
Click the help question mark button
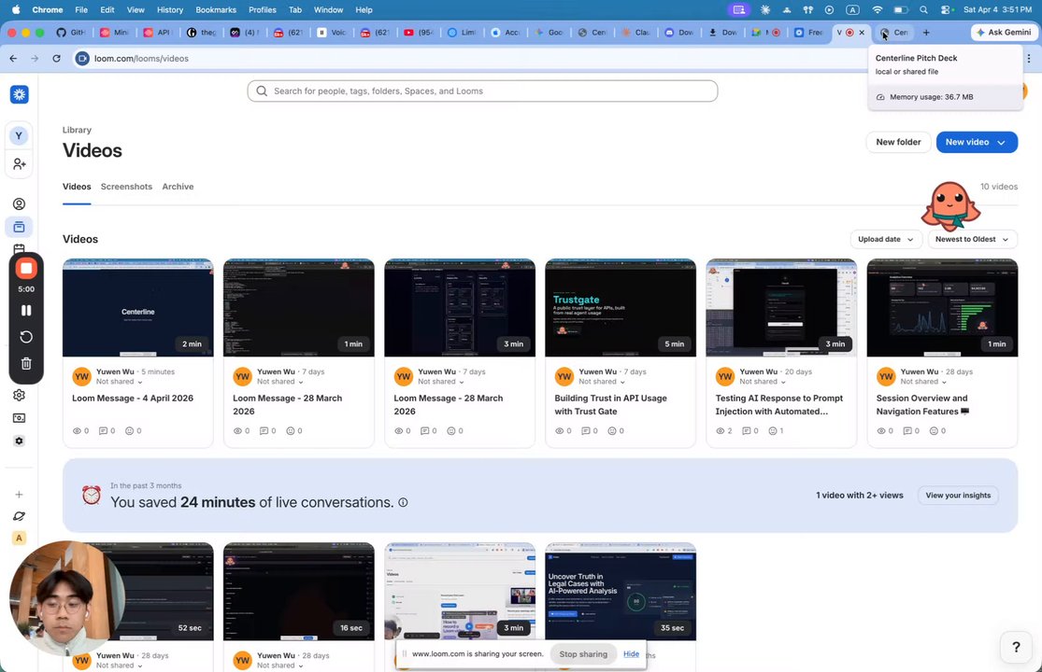point(1016,647)
